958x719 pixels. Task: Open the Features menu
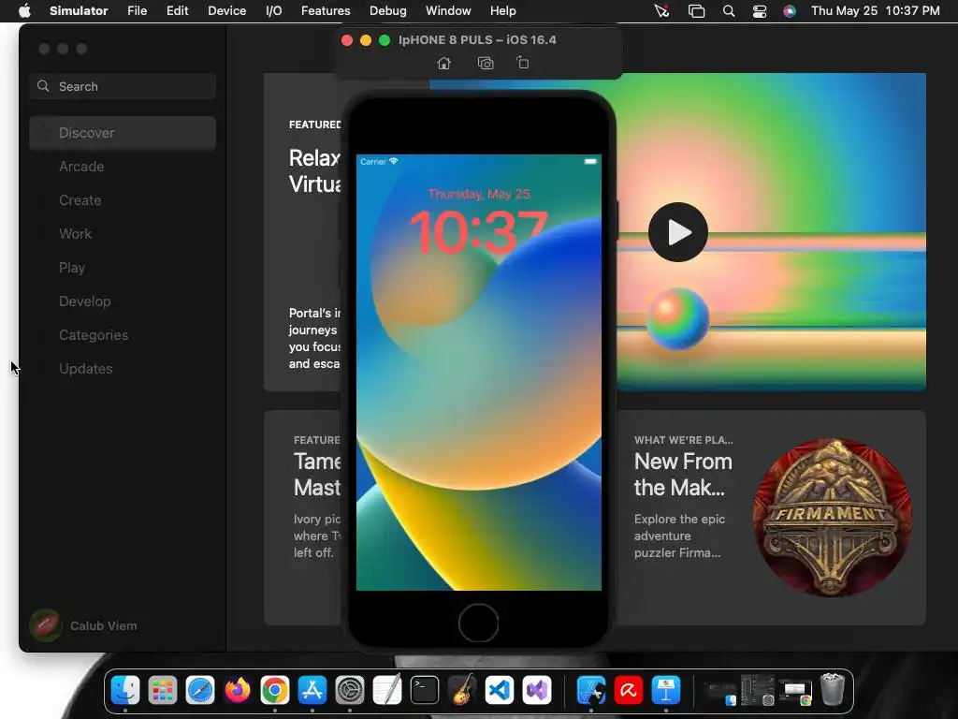pyautogui.click(x=326, y=10)
